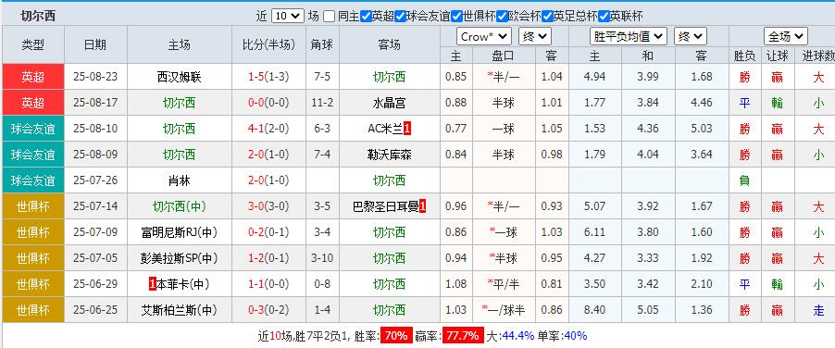The height and width of the screenshot is (348, 835).
Task: Open the 0-0 score of 水晶宫 match
Action: point(257,104)
